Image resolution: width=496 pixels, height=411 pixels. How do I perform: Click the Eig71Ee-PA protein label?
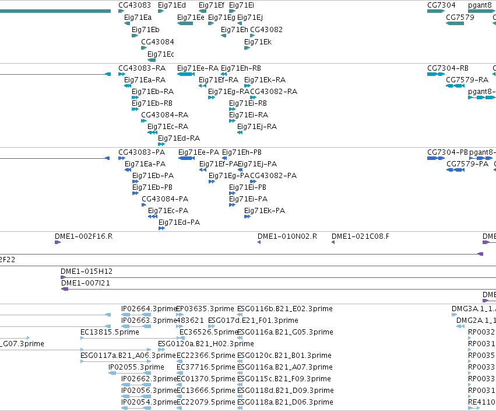(x=199, y=152)
